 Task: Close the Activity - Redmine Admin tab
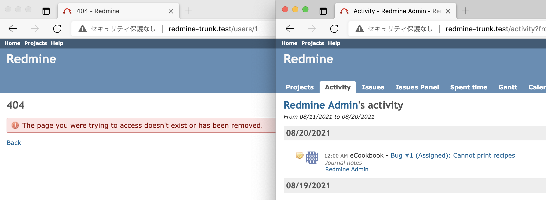click(448, 11)
